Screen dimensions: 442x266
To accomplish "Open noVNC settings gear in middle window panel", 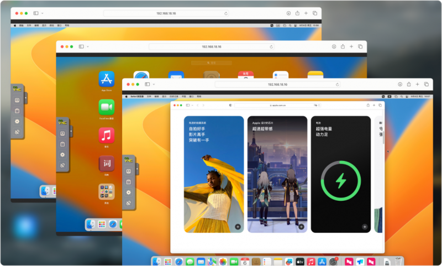I will pos(62,155).
